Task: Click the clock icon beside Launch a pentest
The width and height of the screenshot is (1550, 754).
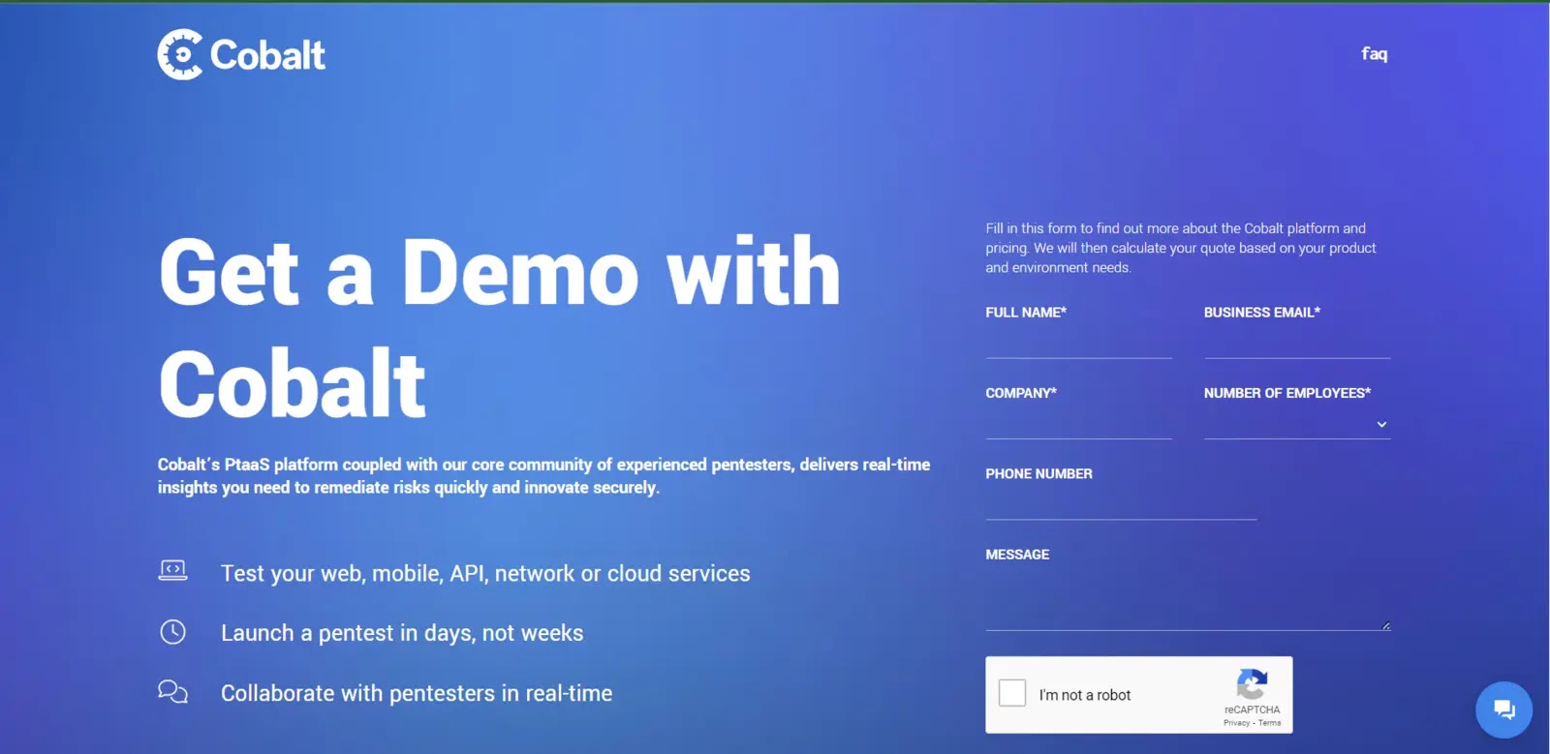Action: point(172,632)
